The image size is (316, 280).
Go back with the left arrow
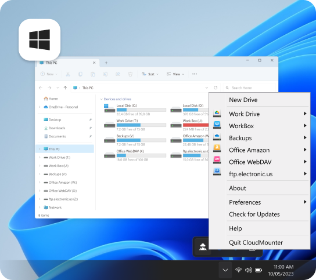[x=41, y=88]
